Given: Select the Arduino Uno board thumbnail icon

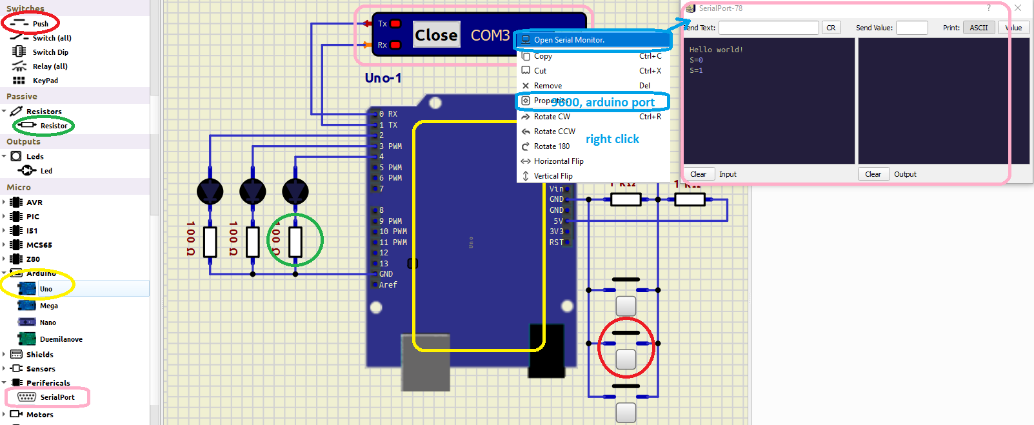Looking at the screenshot, I should (27, 288).
